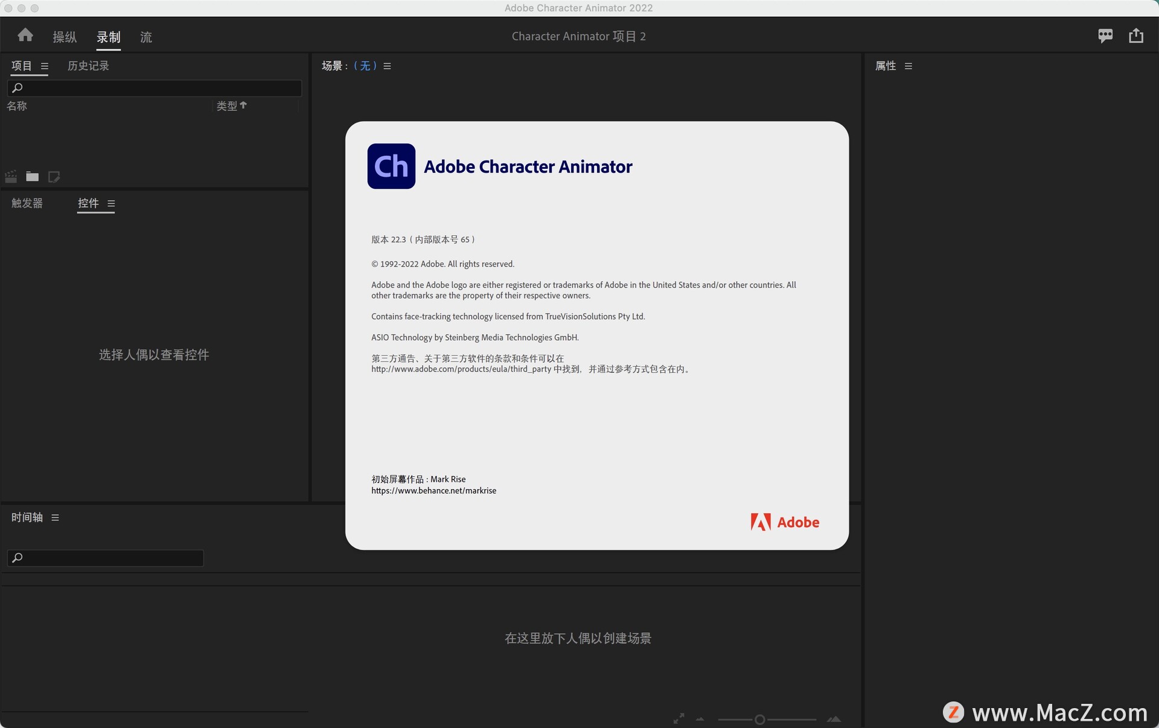This screenshot has width=1159, height=728.
Task: Click the share/export icon
Action: coord(1136,36)
